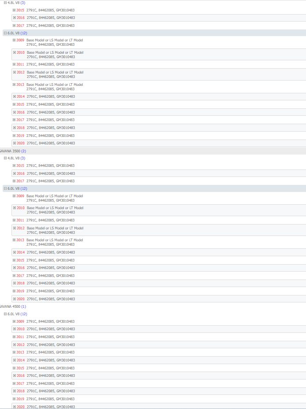Open the SAVANA 3500 (2) model heading
Viewport: 306px width, 409px height.
13,151
